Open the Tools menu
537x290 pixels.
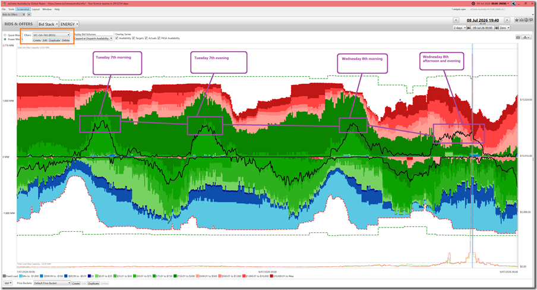[x=11, y=10]
